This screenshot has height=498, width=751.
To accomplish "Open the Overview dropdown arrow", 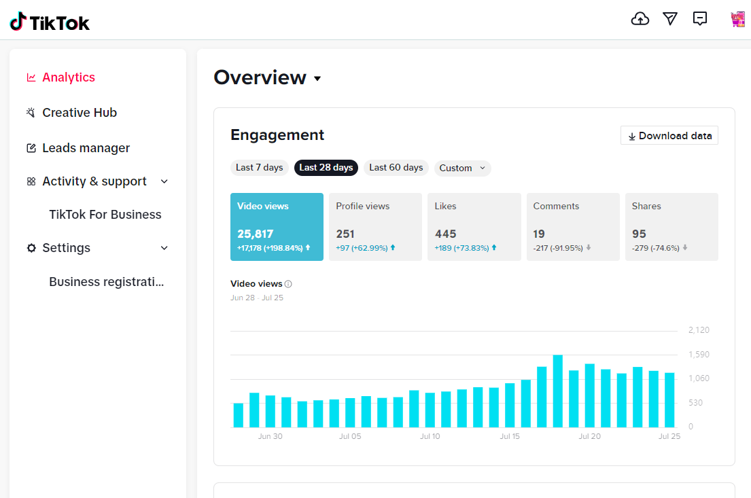I will coord(317,79).
